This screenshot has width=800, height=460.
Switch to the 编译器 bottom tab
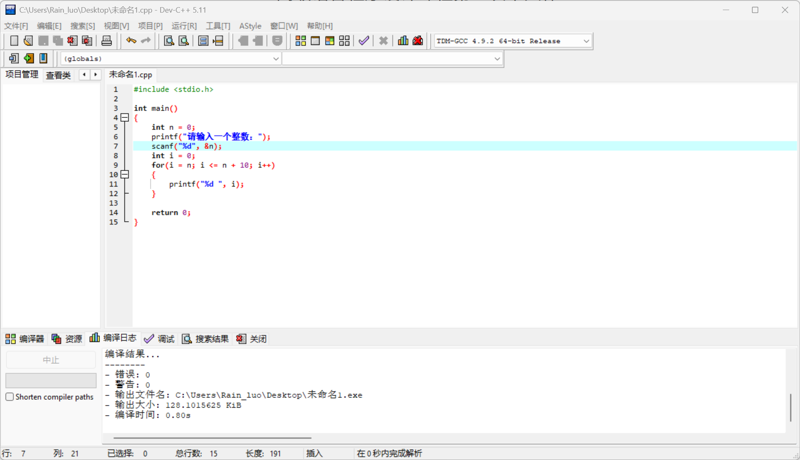25,339
